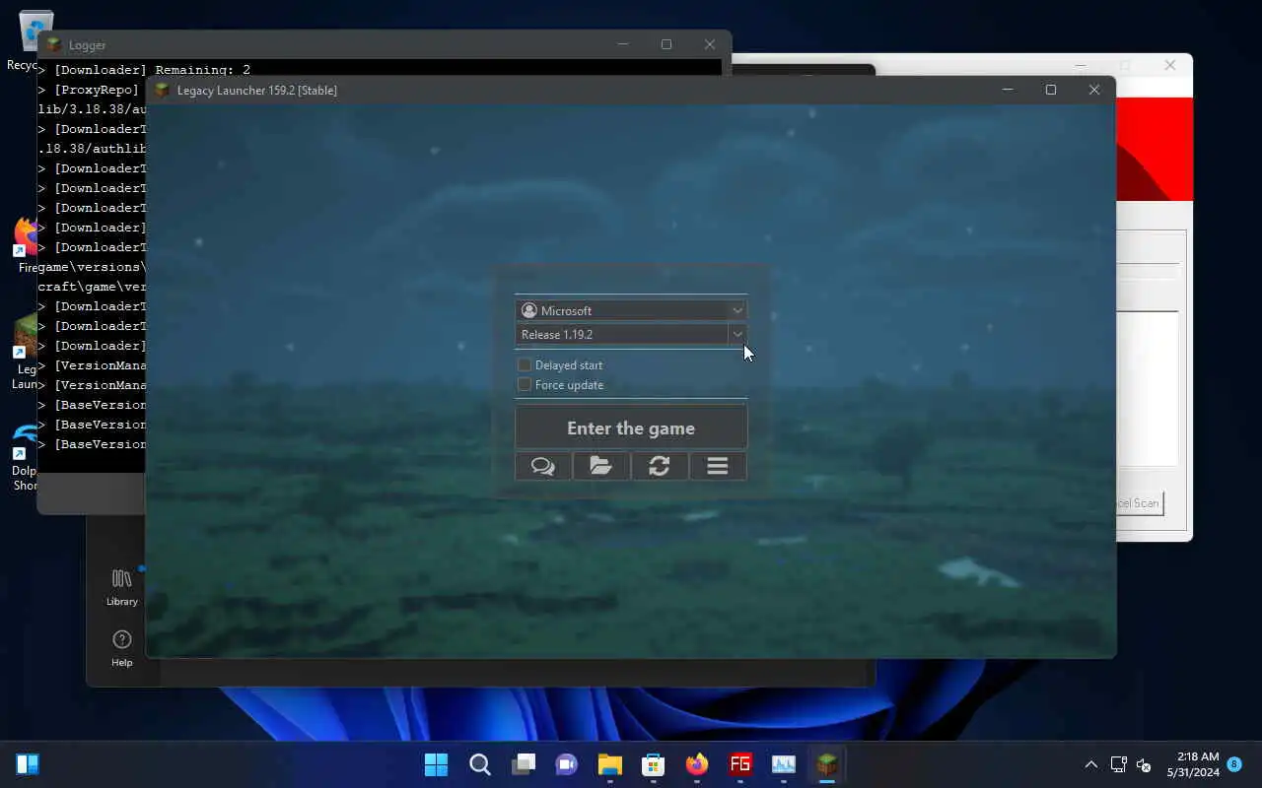Open Help in Microsoft Store sidebar
This screenshot has width=1262, height=788.
[122, 649]
